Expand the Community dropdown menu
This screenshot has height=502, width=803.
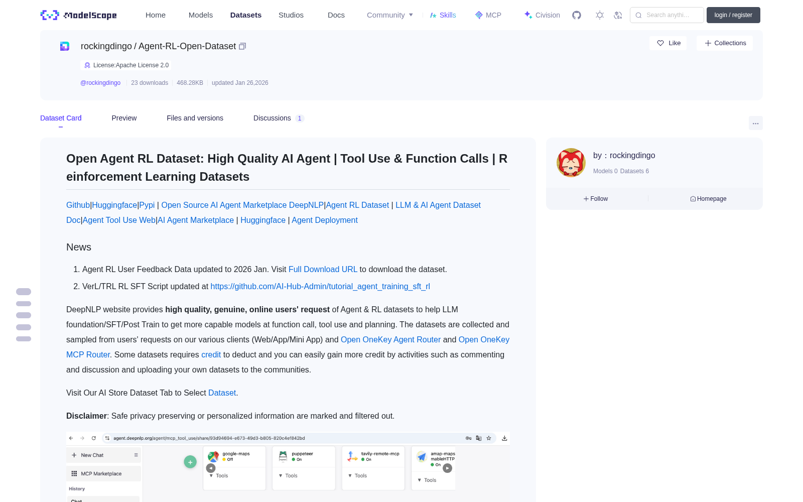tap(390, 15)
